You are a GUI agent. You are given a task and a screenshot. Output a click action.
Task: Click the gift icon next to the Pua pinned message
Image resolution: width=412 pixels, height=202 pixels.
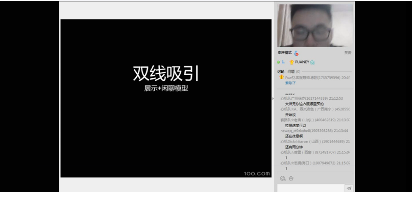pos(281,77)
